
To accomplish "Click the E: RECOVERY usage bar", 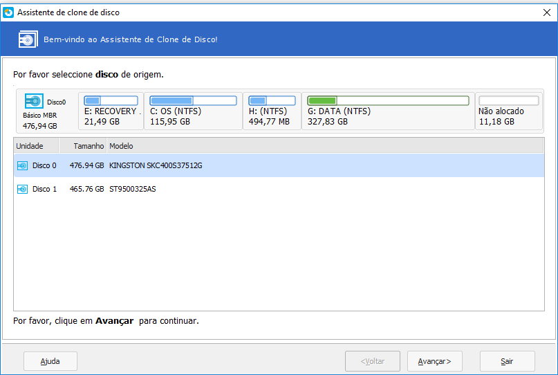I will pyautogui.click(x=111, y=100).
